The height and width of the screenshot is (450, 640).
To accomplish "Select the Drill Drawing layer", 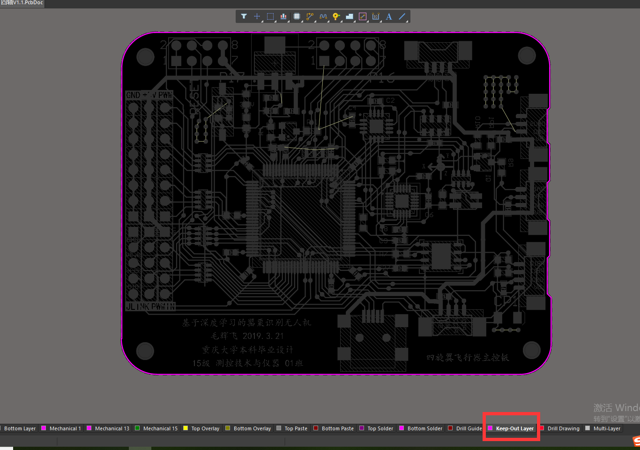I will click(564, 428).
